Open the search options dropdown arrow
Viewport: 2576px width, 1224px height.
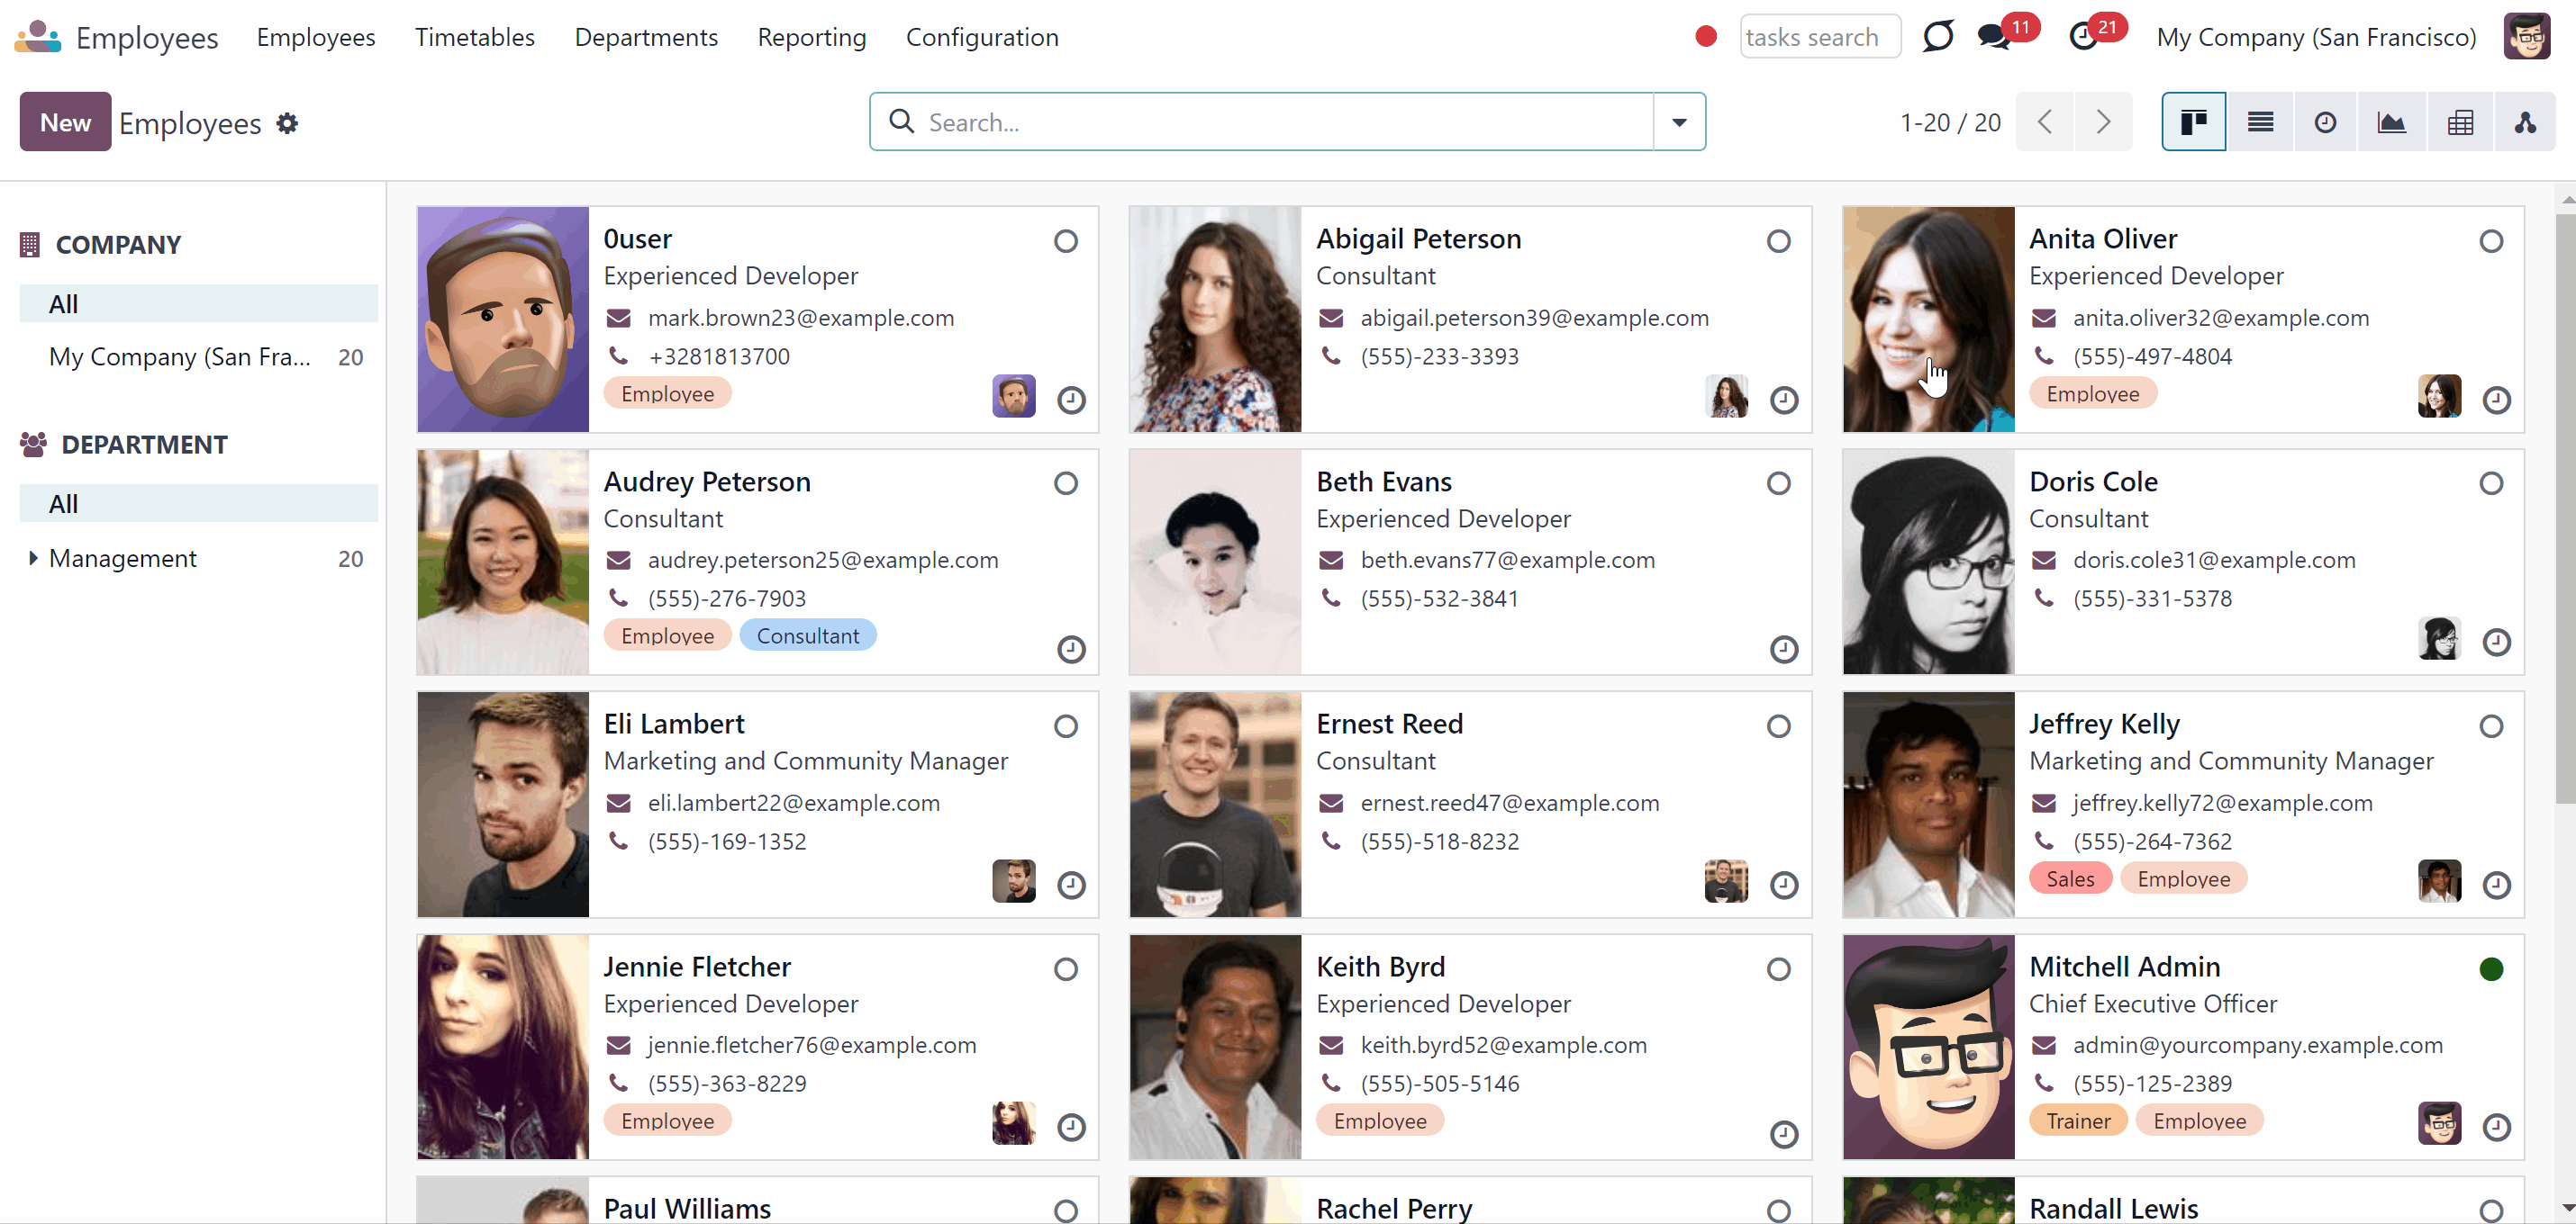tap(1680, 121)
